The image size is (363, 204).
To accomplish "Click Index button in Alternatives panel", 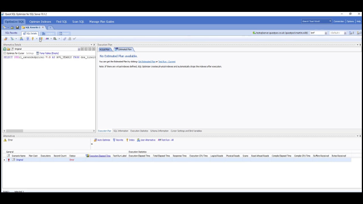I will pyautogui.click(x=130, y=140).
